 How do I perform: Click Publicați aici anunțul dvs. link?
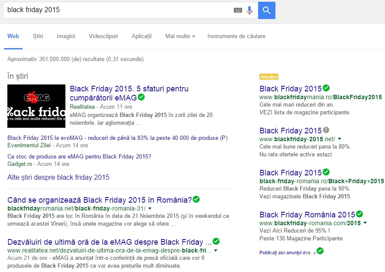tap(288, 253)
